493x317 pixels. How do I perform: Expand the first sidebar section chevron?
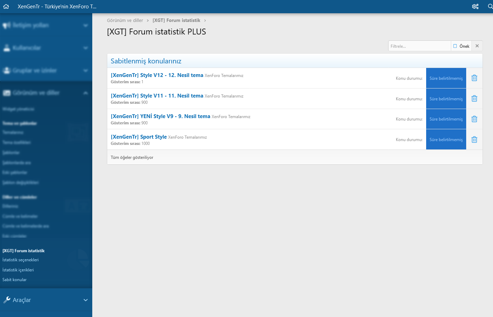86,25
